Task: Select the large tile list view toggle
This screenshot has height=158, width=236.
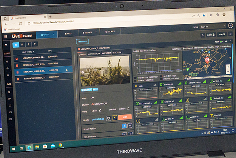Action: [x=16, y=44]
